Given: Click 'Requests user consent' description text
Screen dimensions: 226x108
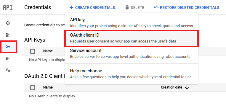Looking at the screenshot, I should pos(123,41).
